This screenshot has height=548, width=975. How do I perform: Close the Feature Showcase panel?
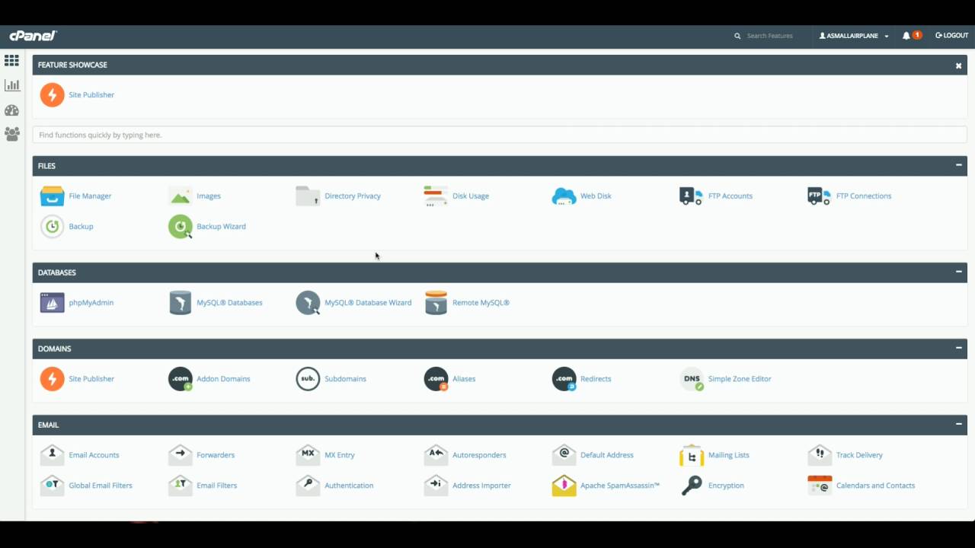tap(958, 65)
